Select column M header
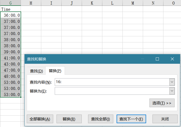181x127 pixels. [133, 3]
